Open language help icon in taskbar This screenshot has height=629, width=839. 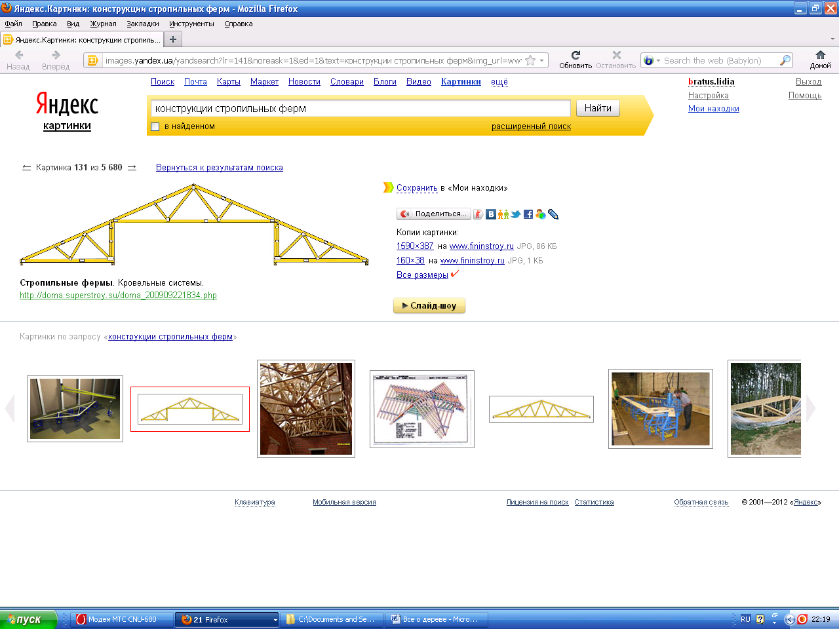(x=760, y=619)
